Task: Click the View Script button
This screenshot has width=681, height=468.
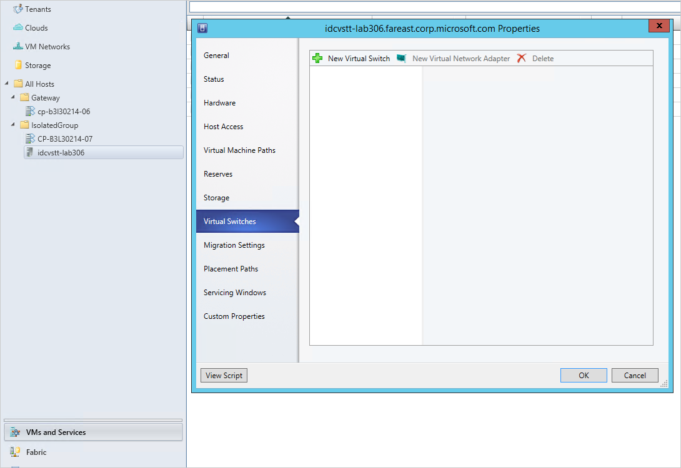Action: (224, 375)
